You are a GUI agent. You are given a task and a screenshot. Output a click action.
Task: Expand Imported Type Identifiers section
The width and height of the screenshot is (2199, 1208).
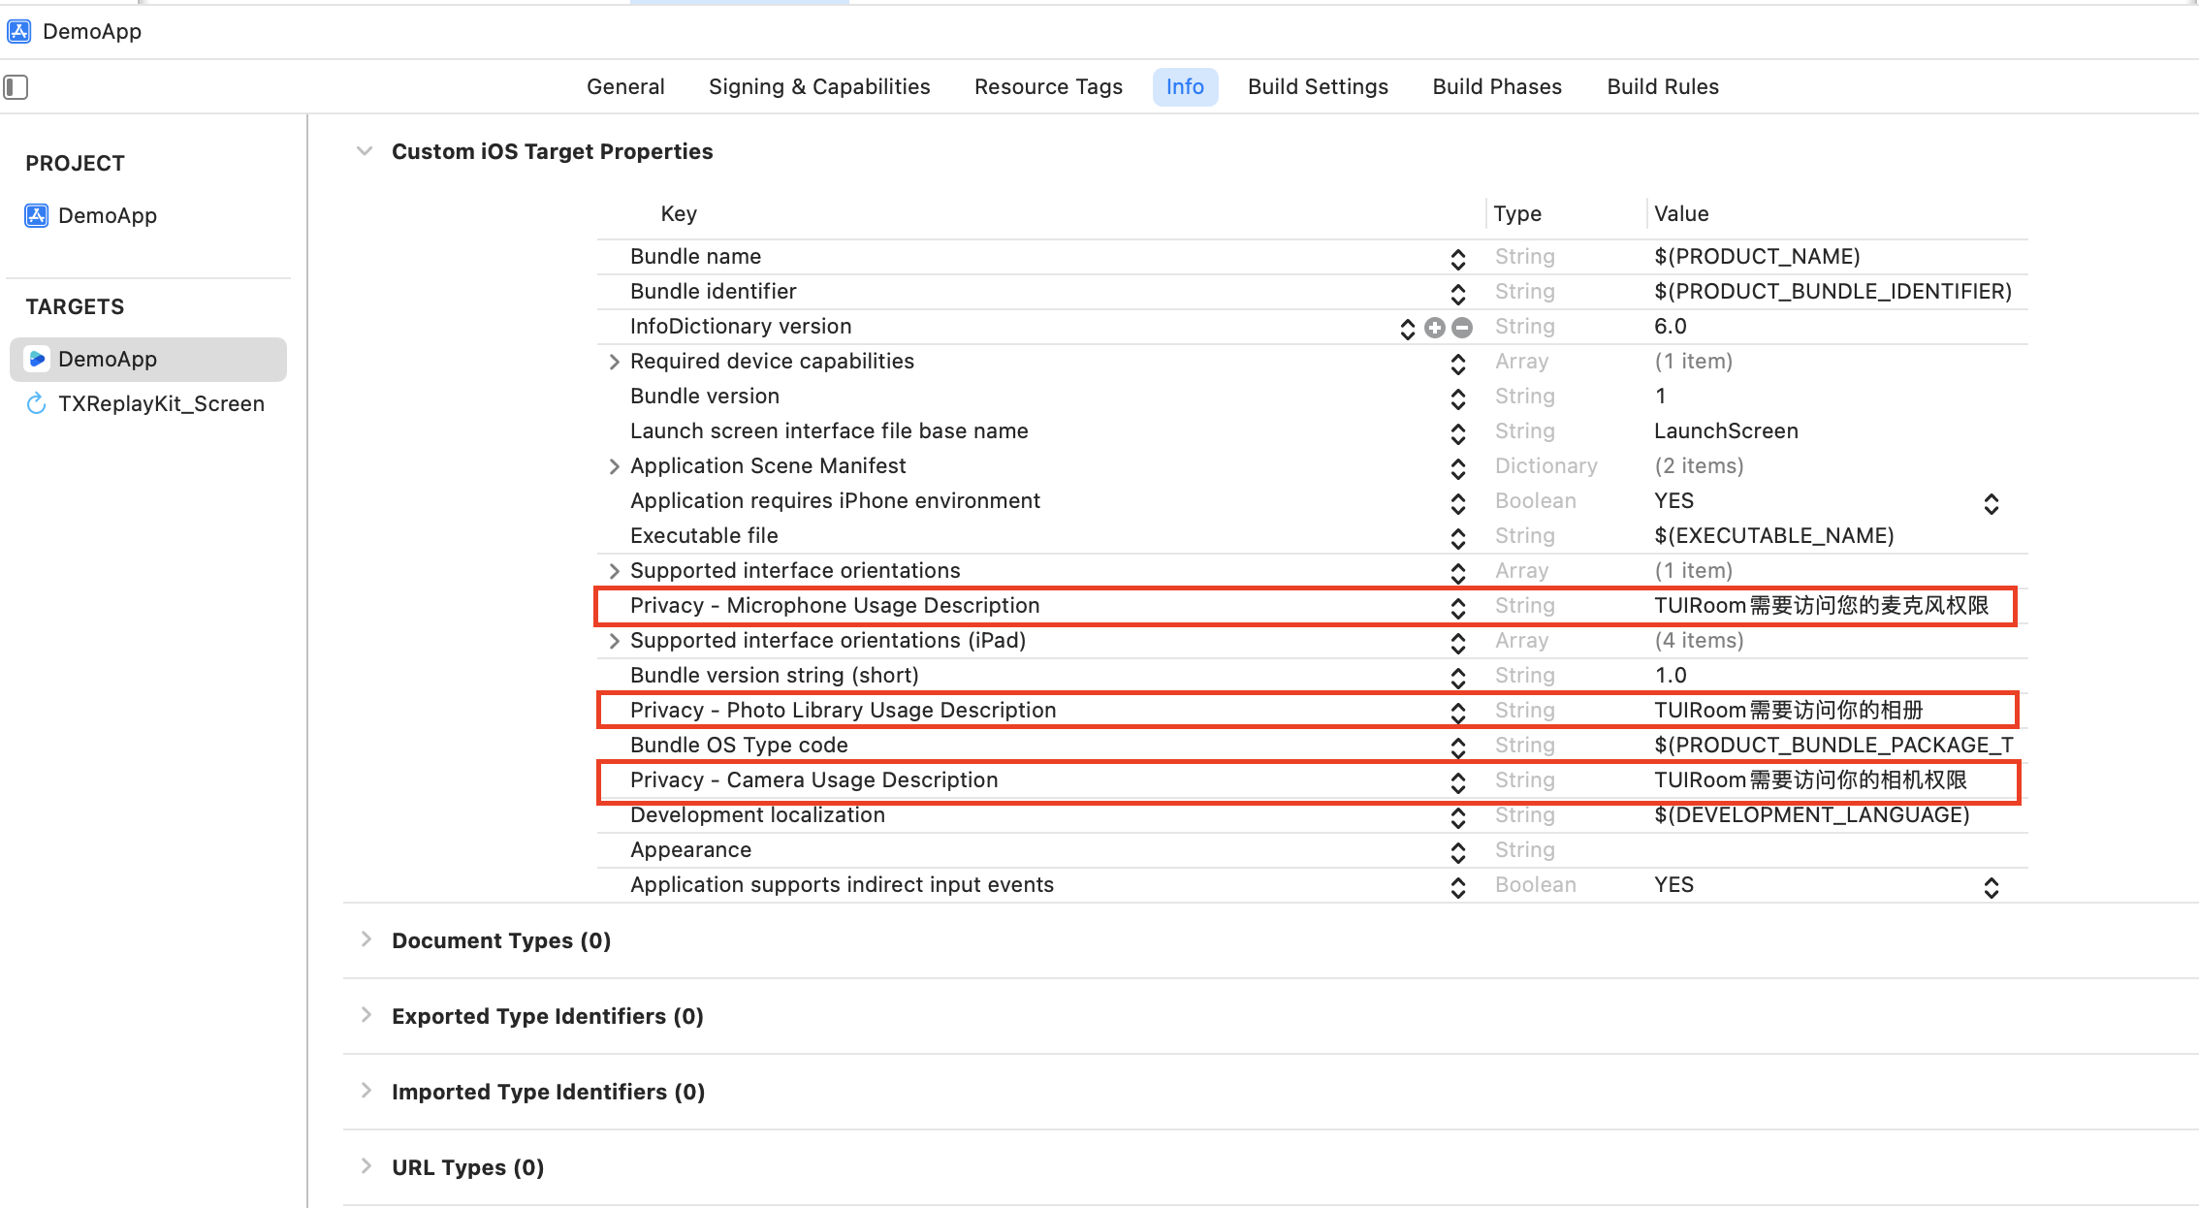tap(366, 1091)
